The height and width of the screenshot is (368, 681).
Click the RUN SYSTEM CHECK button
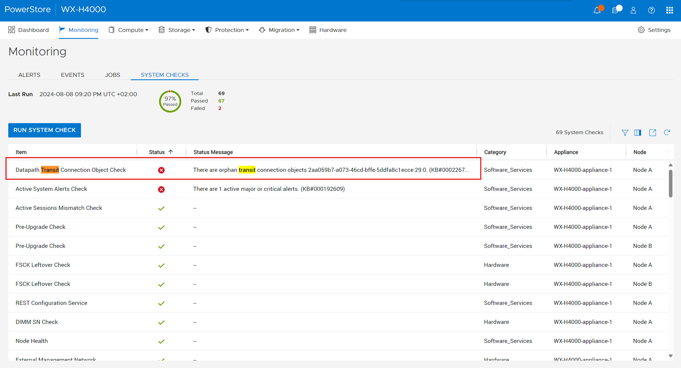(x=45, y=130)
